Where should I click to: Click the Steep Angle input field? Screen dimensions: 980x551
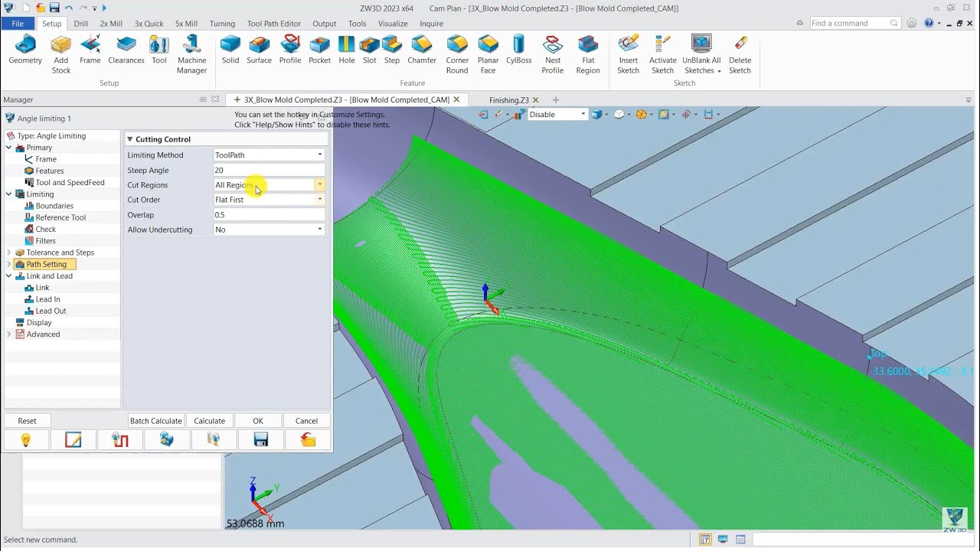(x=269, y=171)
